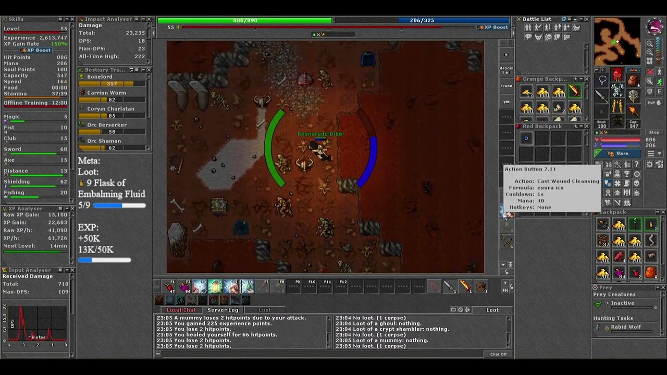Click the amulet necklace equipment slot
Viewport: 667px width, 375px height.
tap(602, 81)
